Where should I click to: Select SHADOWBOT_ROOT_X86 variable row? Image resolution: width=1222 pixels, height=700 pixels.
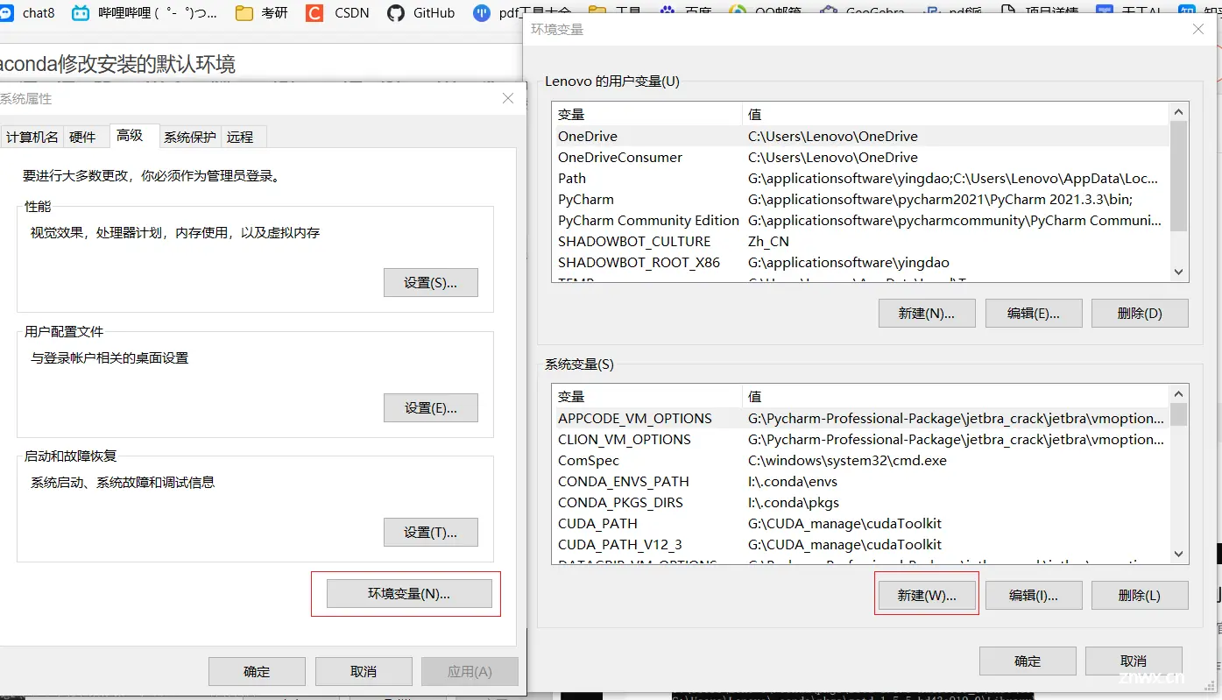(x=861, y=262)
